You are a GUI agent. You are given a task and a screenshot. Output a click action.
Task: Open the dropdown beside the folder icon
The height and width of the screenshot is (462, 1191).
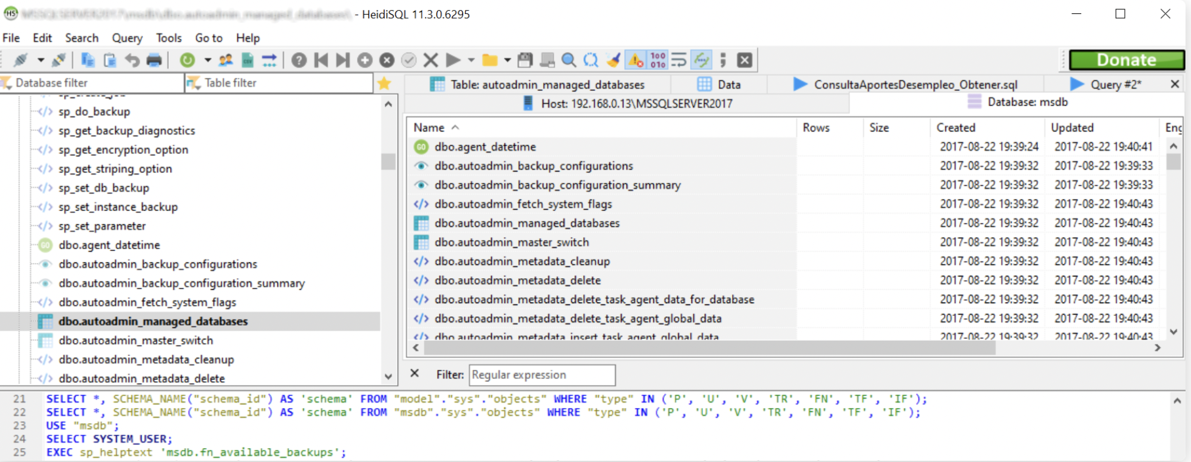pos(507,60)
